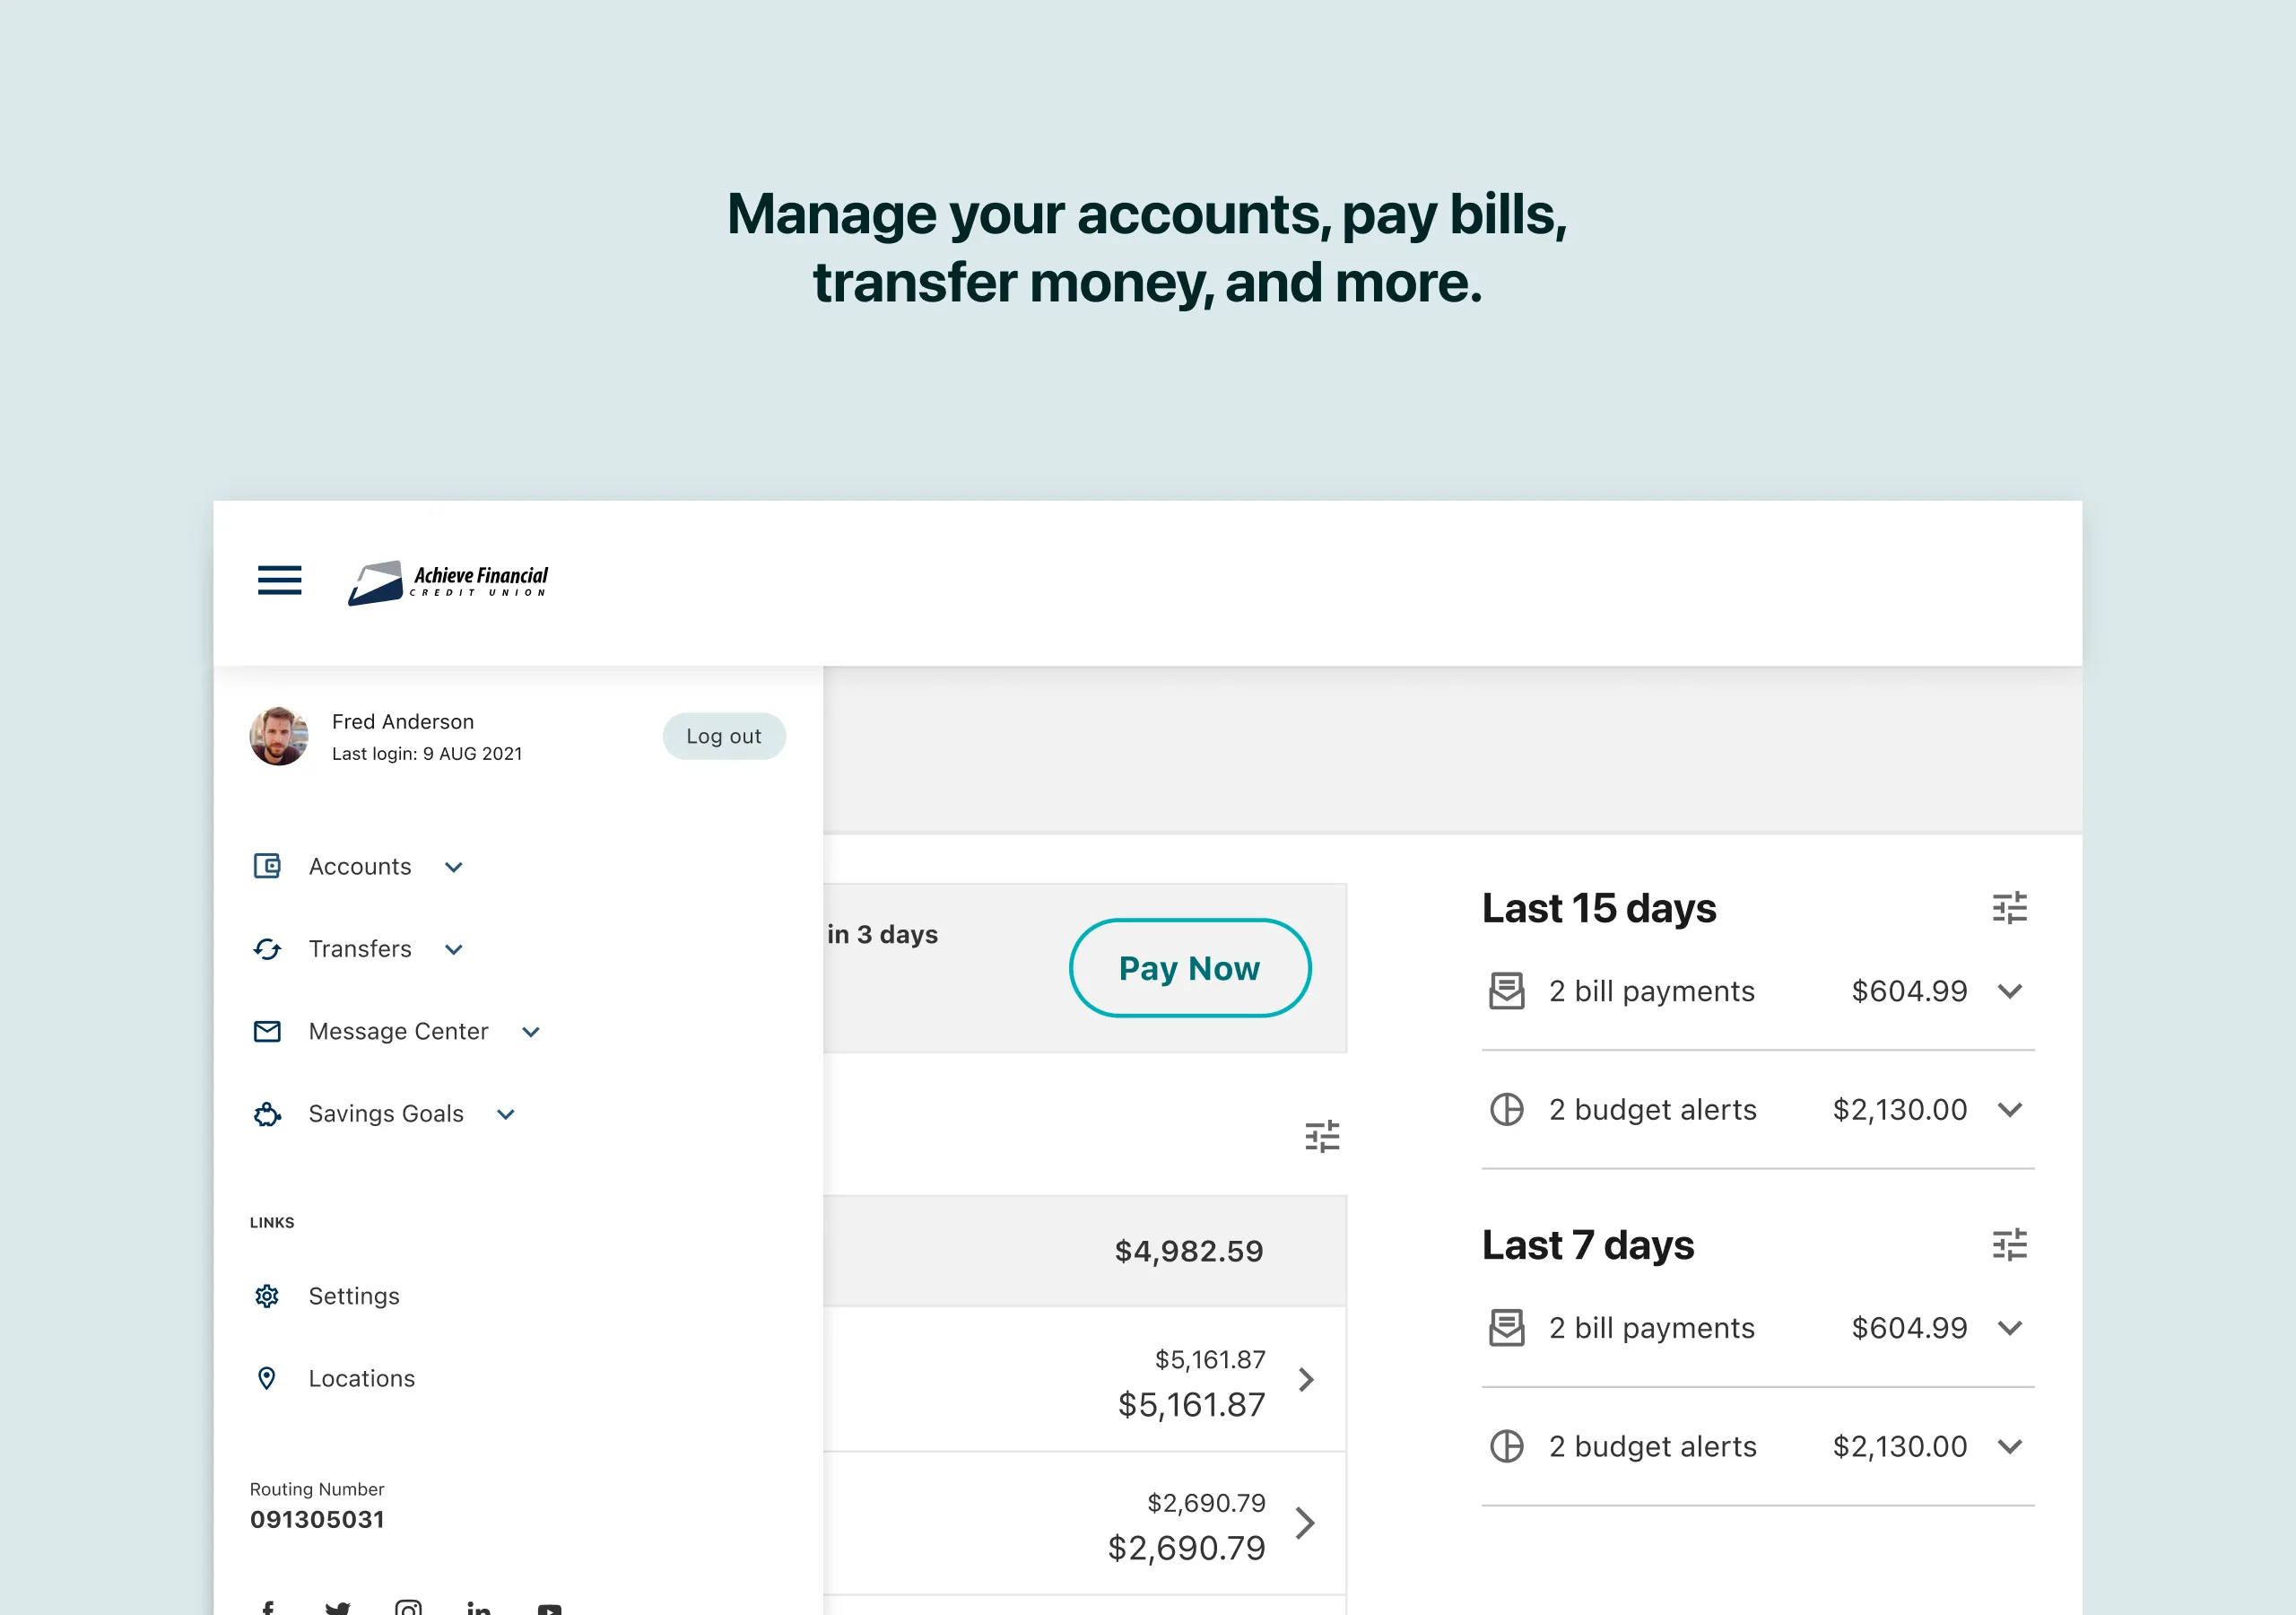Image resolution: width=2296 pixels, height=1615 pixels.
Task: Click the Pay Now button
Action: pyautogui.click(x=1190, y=968)
